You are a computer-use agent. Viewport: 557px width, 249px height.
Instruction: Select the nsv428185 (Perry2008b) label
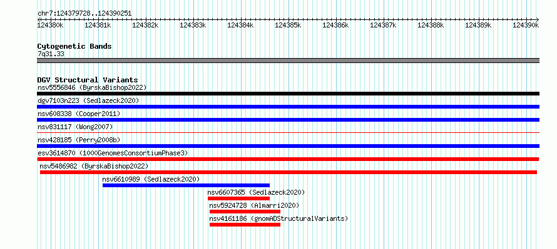(79, 140)
